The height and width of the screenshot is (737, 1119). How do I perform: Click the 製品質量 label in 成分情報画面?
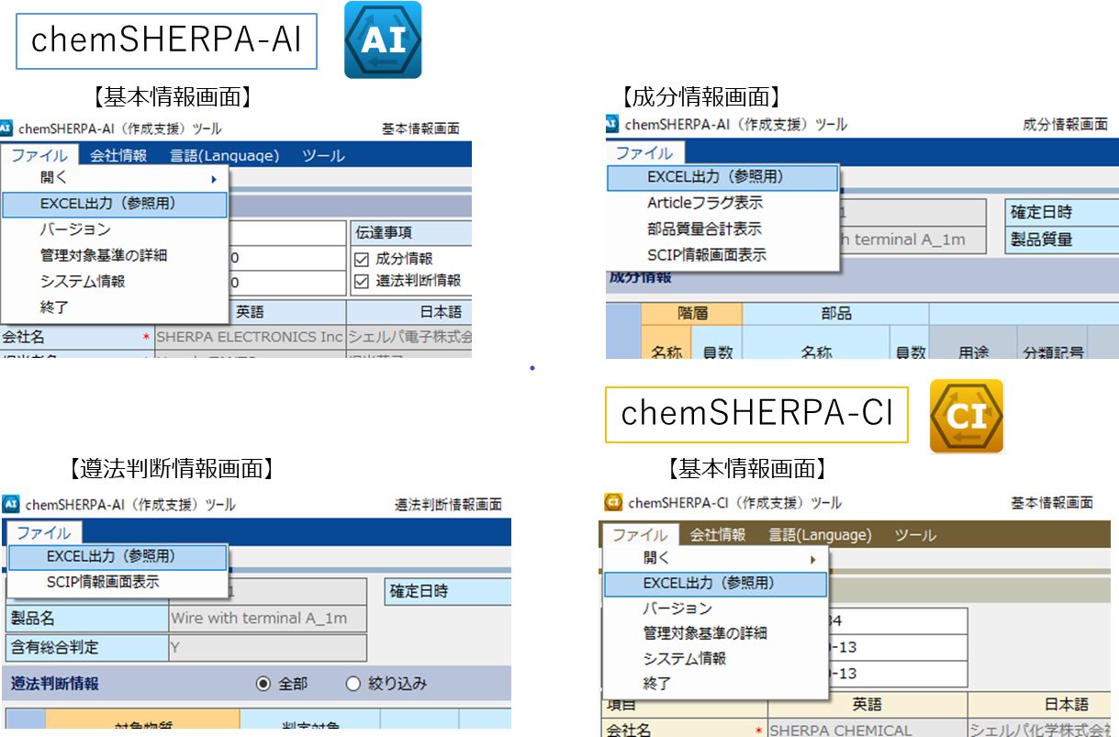tap(1062, 240)
